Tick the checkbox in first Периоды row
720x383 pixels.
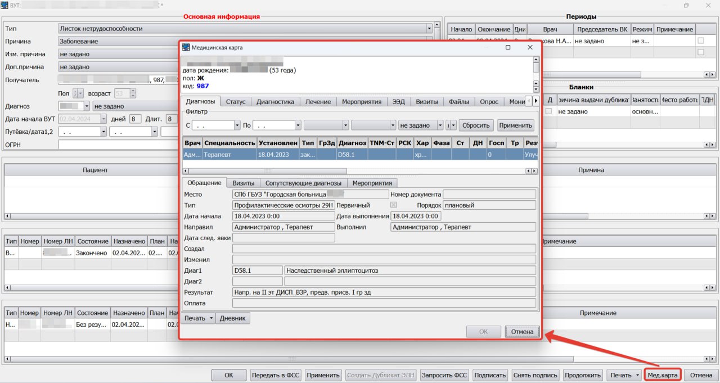700,41
